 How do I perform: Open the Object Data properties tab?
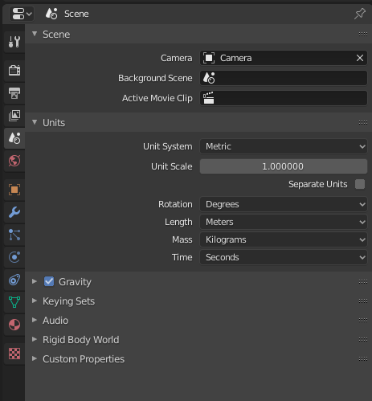coord(14,302)
